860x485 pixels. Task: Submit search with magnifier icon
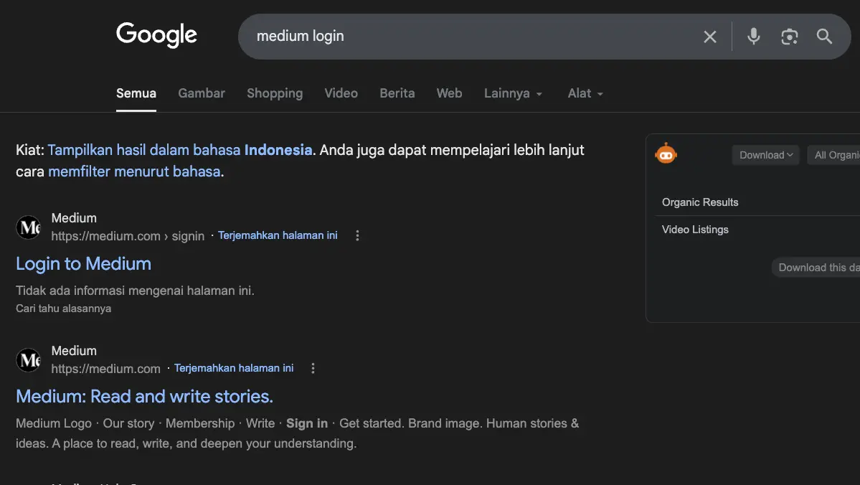tap(824, 36)
